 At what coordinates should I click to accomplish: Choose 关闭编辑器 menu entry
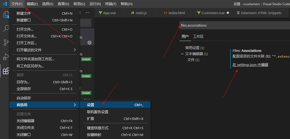tap(44, 121)
